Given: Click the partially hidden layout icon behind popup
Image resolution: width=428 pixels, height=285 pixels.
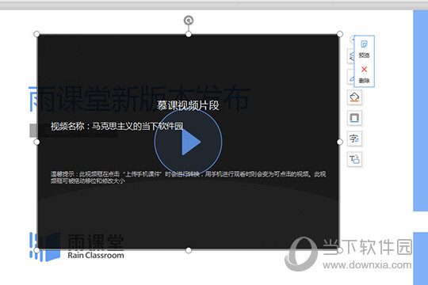Looking at the screenshot, I should [351, 56].
